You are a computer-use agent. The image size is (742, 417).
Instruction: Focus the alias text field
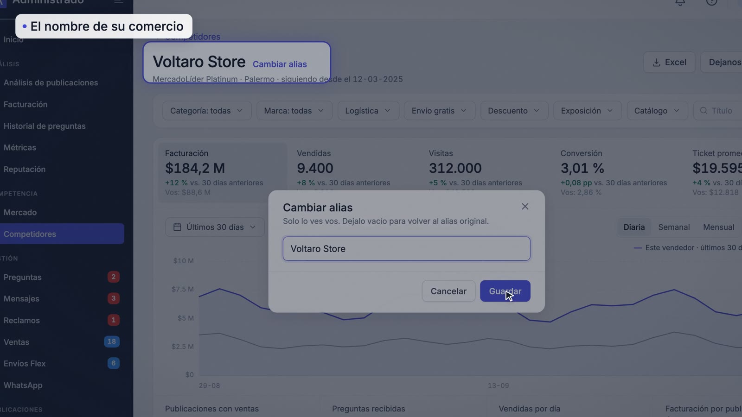pos(407,249)
